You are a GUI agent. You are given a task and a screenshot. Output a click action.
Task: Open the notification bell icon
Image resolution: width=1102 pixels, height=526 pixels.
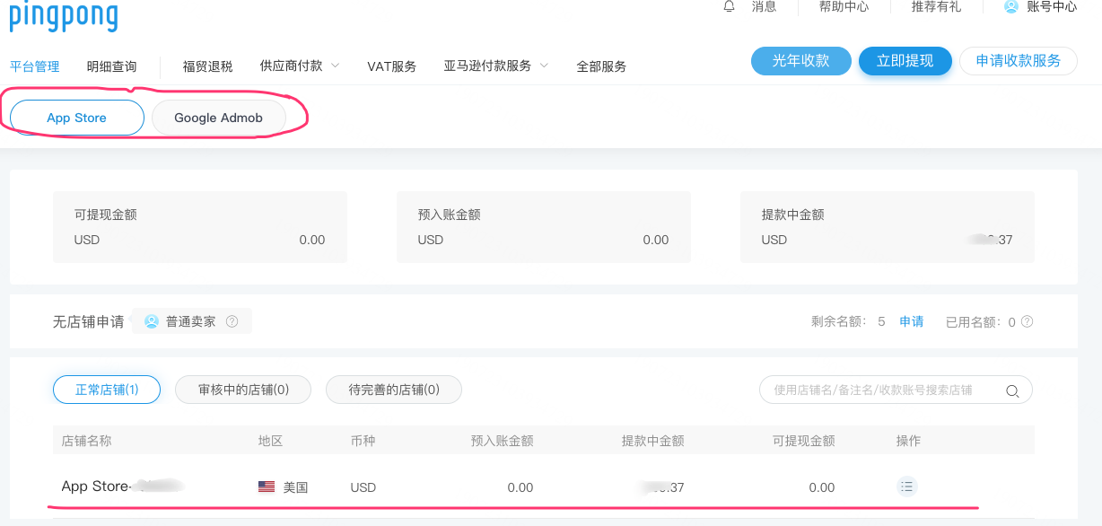[x=729, y=6]
